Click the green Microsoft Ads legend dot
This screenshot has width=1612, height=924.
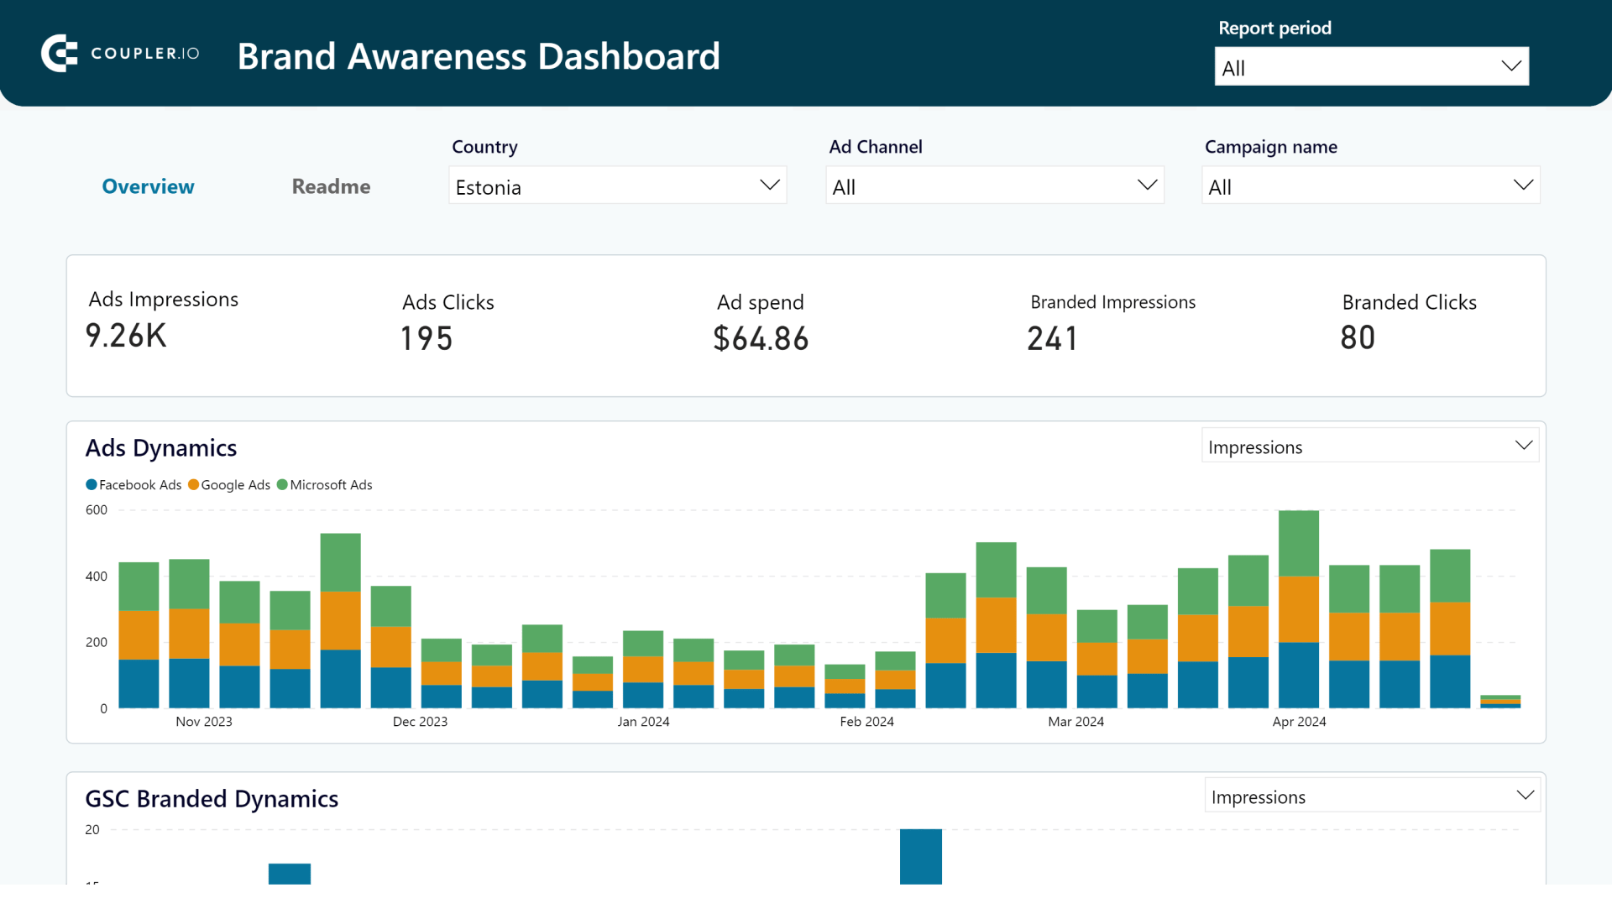pos(284,484)
